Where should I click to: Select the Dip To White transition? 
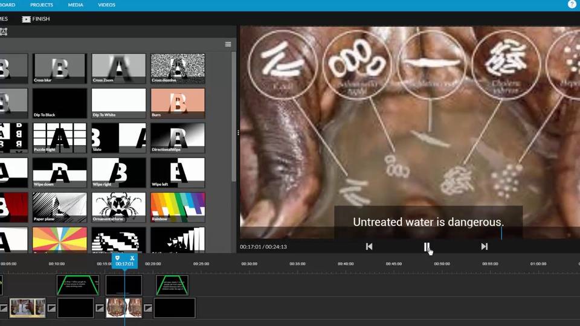[x=118, y=103]
